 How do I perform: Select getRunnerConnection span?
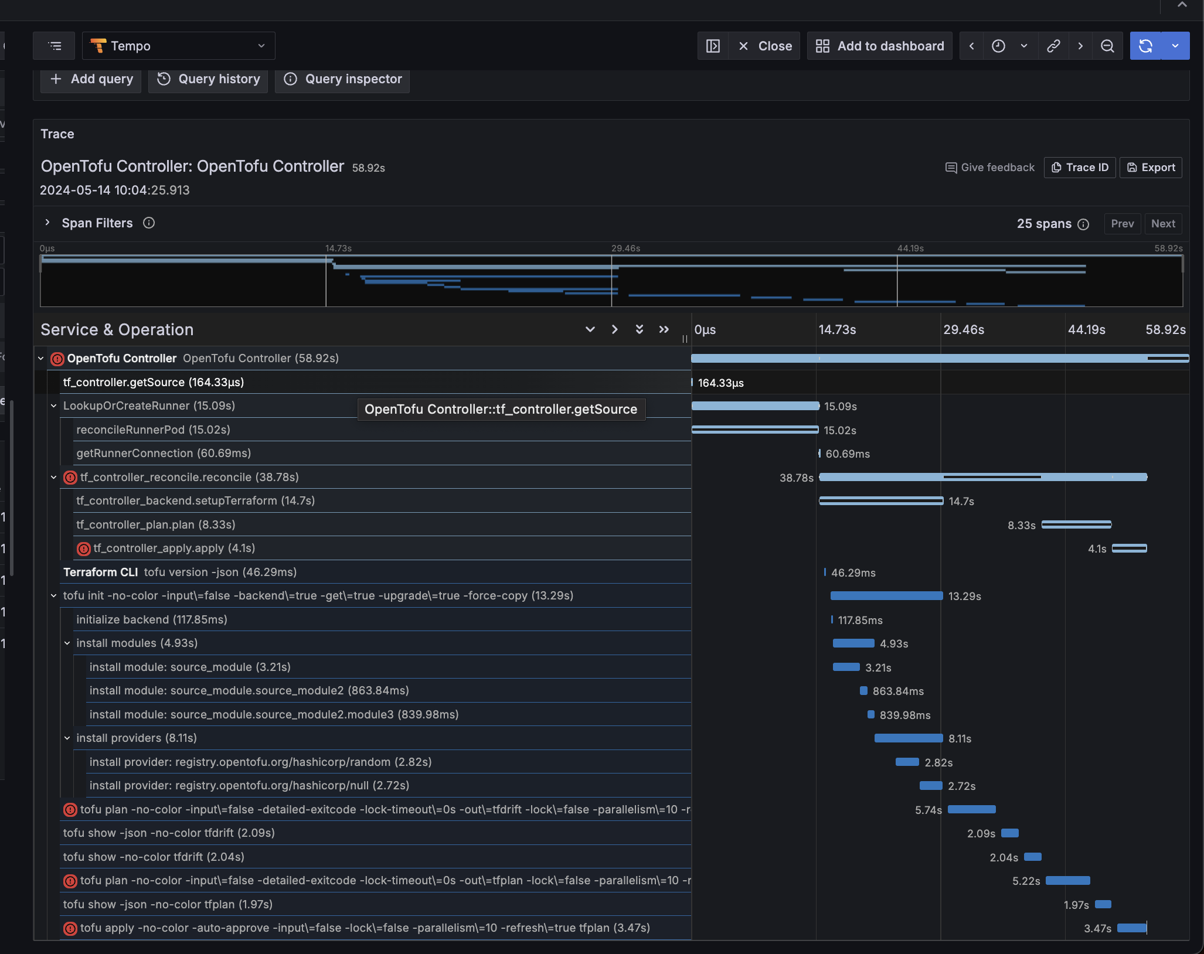click(382, 453)
